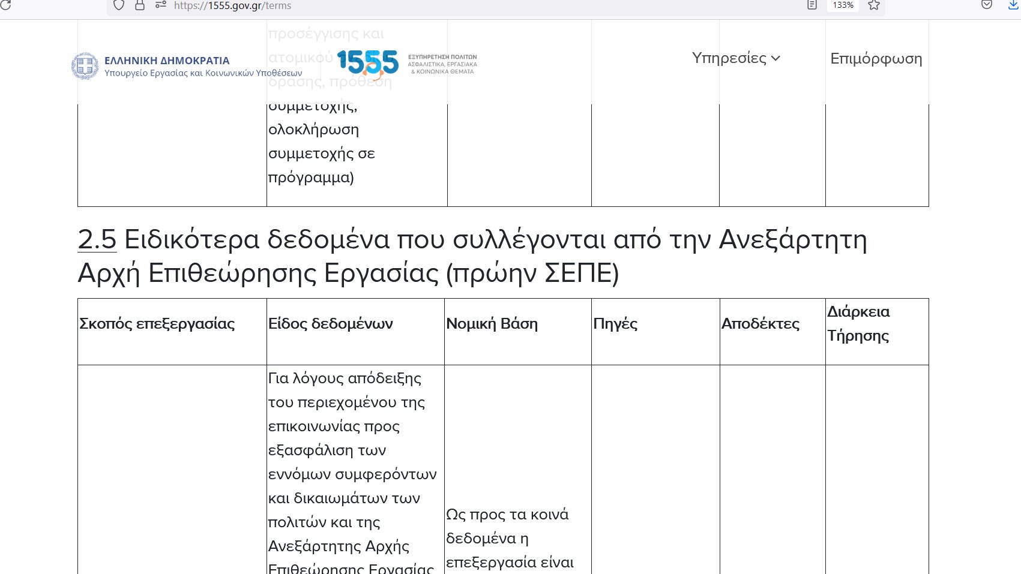
Task: Save page to Pocket icon
Action: (x=987, y=5)
